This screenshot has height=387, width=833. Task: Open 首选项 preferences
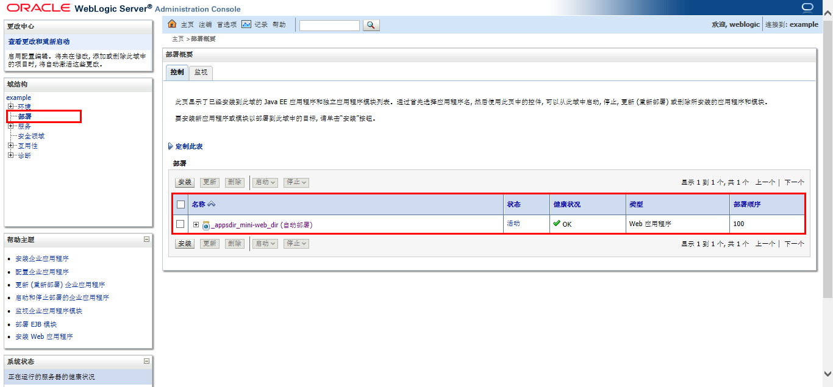coord(227,25)
